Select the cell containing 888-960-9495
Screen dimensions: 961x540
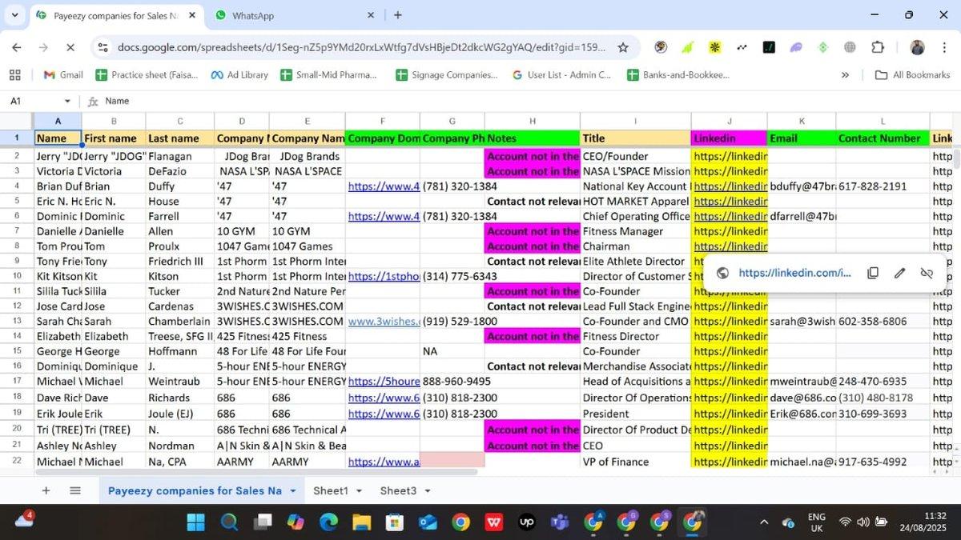[x=452, y=382]
